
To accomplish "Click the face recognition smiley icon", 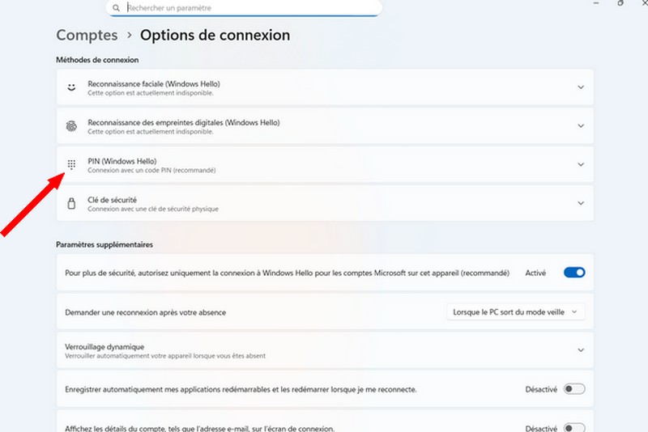I will [x=71, y=87].
